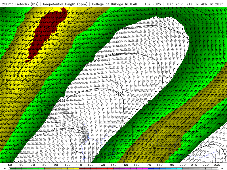Viewport: 227px width, 170px height.
Task: Select the '18Z RDPS' model run text
Action: coord(153,4)
